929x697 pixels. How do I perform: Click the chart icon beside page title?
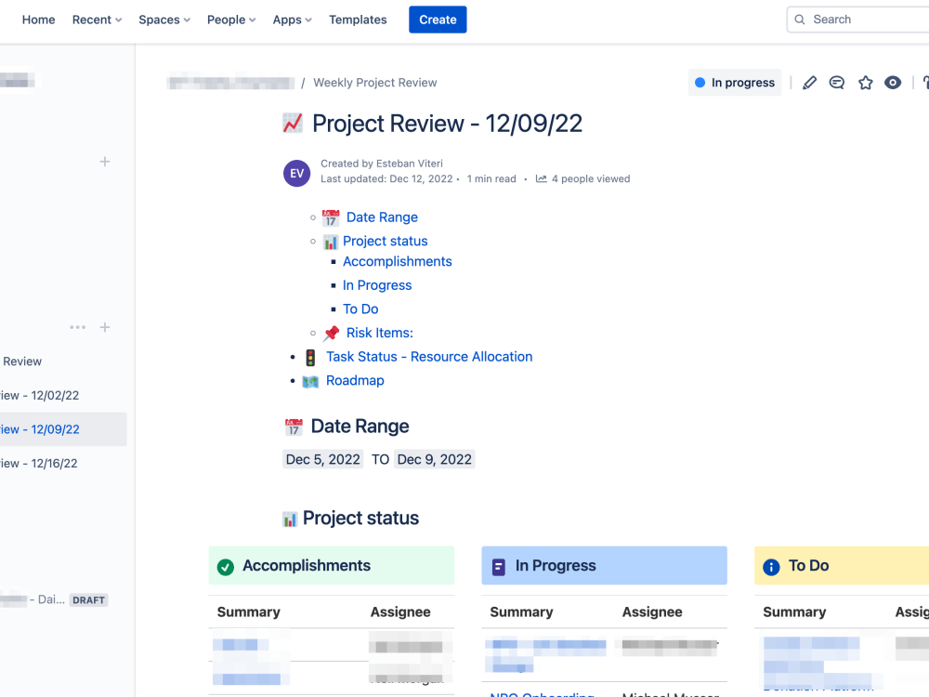293,124
